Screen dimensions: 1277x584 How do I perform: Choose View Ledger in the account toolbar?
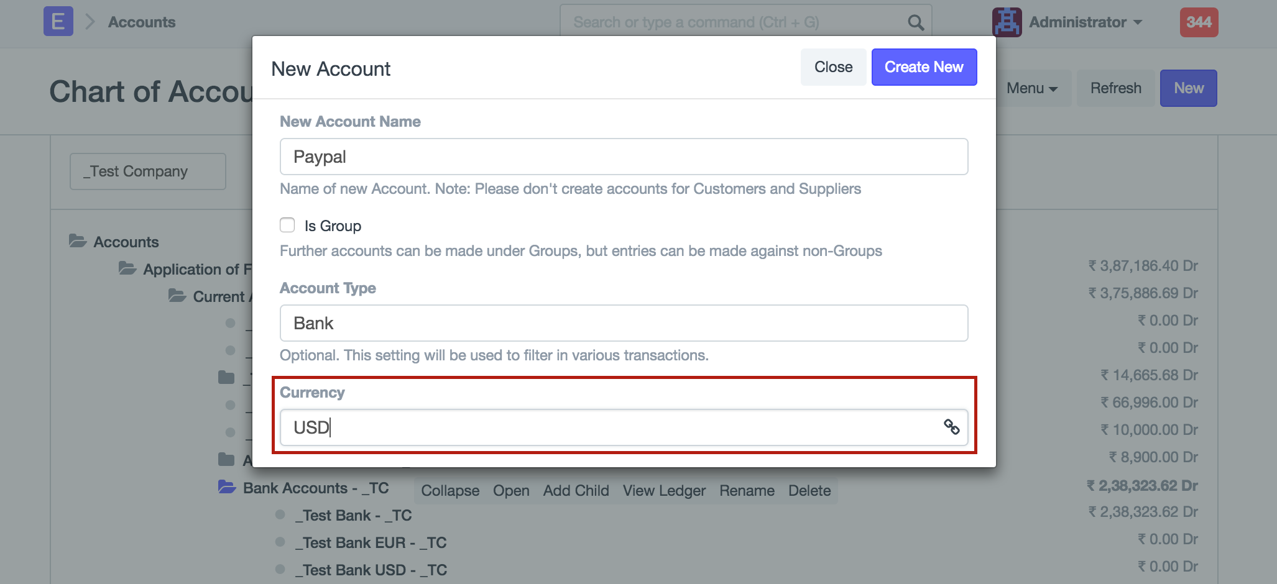coord(663,491)
